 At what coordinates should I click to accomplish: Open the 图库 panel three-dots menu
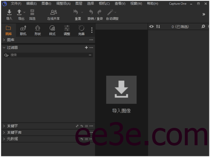[91, 40]
